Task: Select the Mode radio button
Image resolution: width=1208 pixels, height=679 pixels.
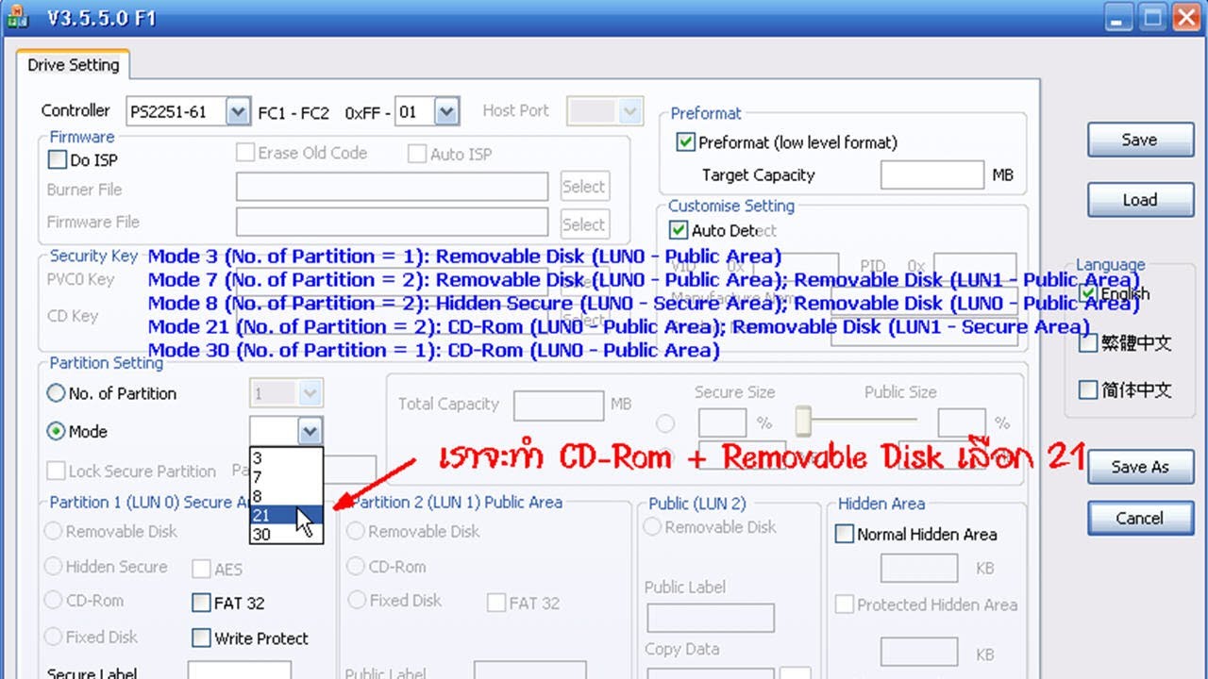Action: (57, 431)
